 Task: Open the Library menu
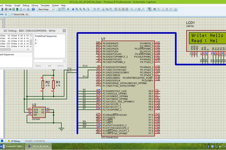click(35, 5)
